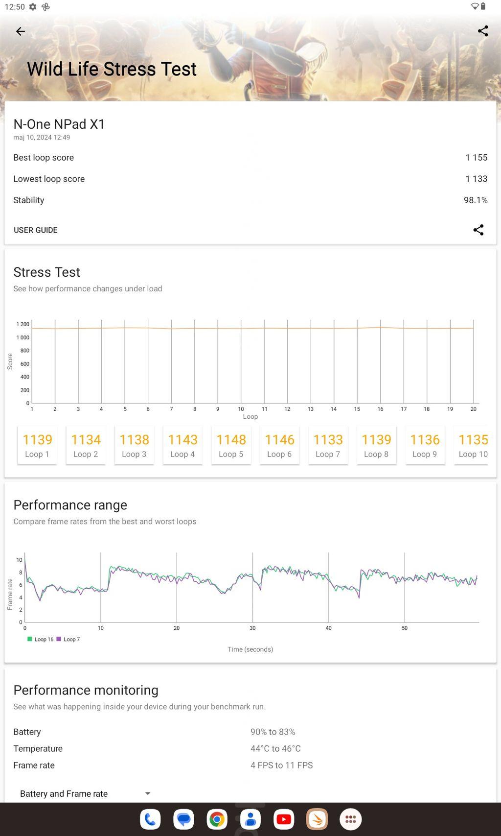The image size is (501, 836).
Task: Select the Loop 1 score card
Action: (37, 445)
